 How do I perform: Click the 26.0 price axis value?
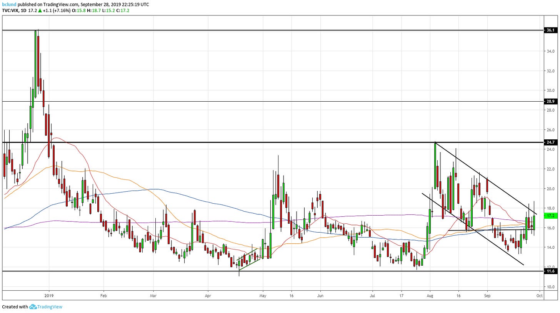[550, 130]
